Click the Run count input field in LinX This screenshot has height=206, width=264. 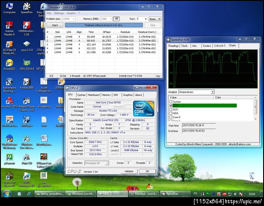pyautogui.click(x=140, y=19)
